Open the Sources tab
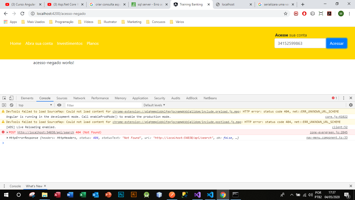 click(62, 98)
